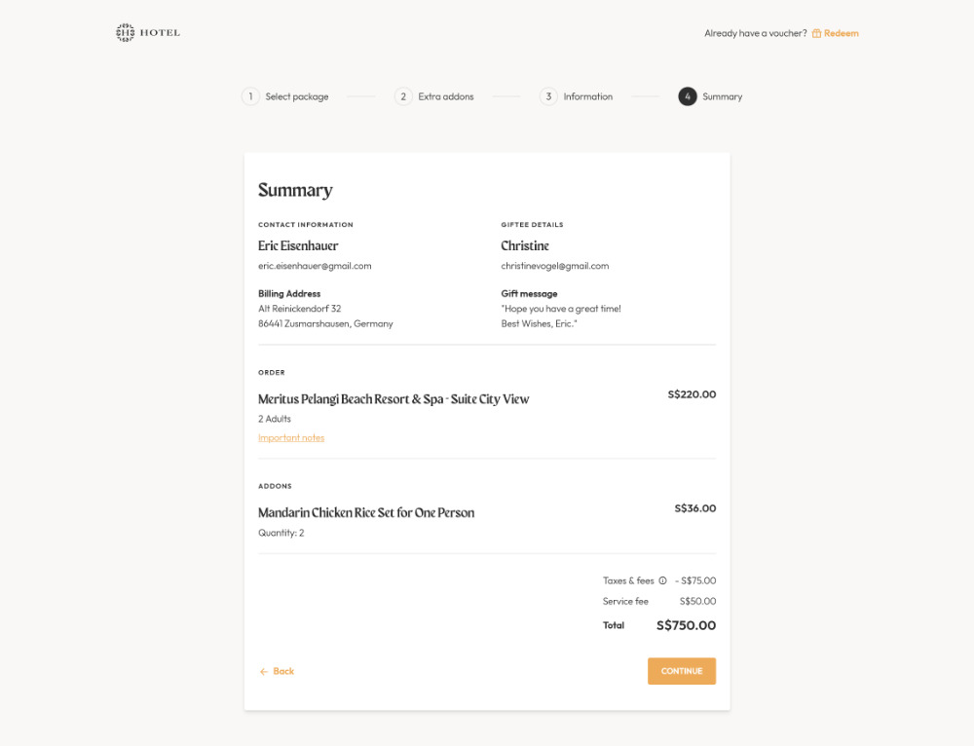Select the step 2 circle for Extra addons
The width and height of the screenshot is (974, 746).
(x=403, y=96)
